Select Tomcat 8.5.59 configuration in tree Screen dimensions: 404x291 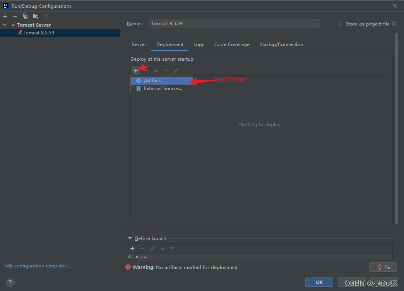pyautogui.click(x=60, y=33)
